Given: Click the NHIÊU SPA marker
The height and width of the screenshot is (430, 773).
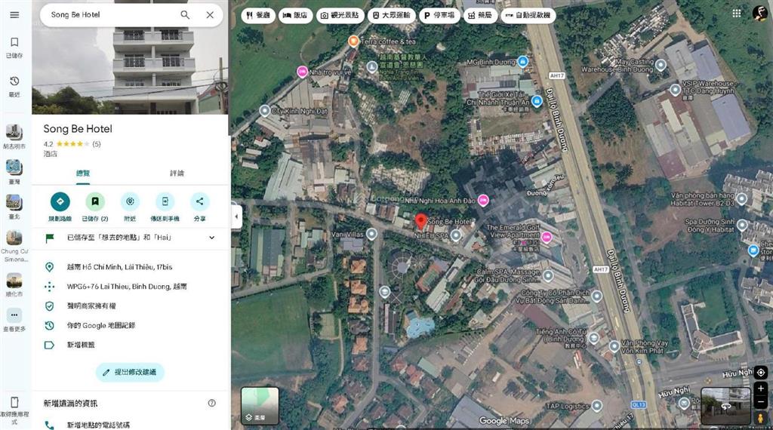Looking at the screenshot, I should point(456,236).
